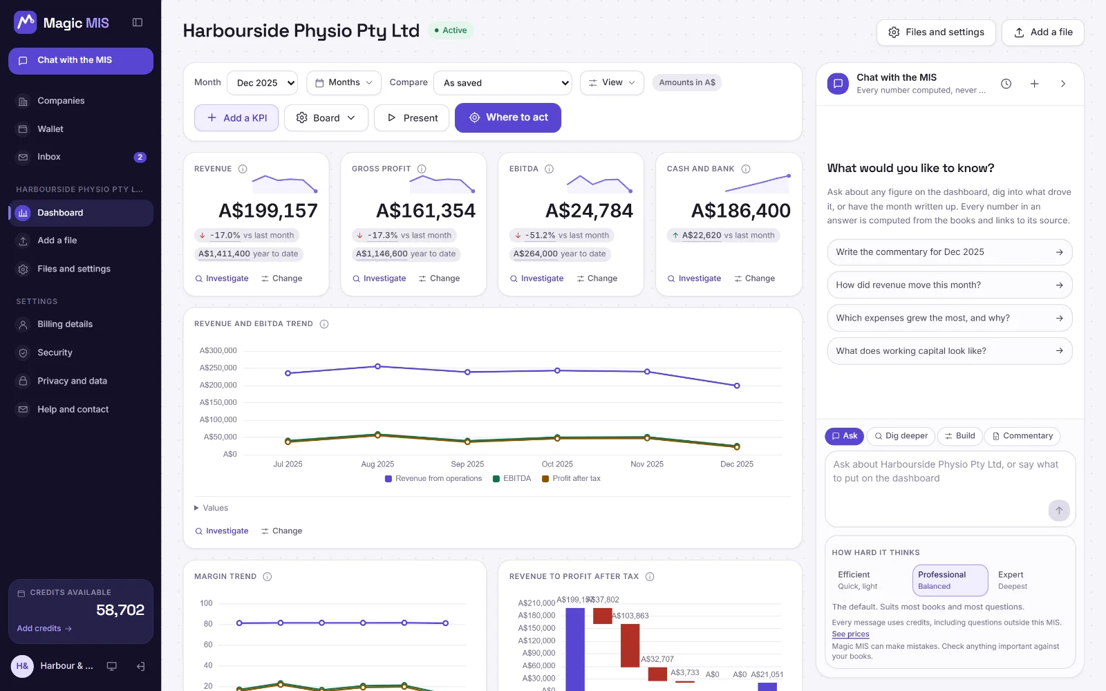Click the info icon next to EBITDA
This screenshot has height=691, width=1106.
549,169
